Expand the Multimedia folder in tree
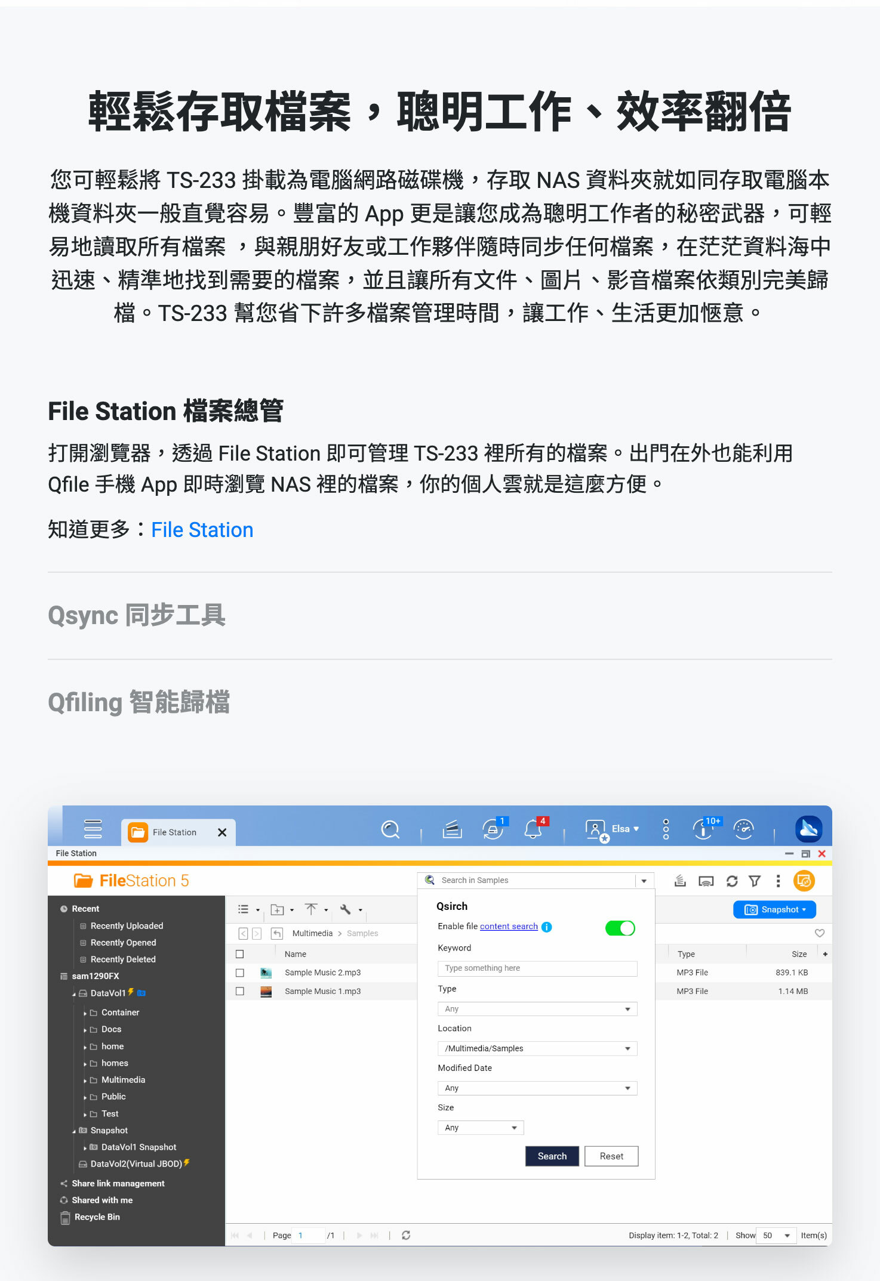The image size is (880, 1281). coord(85,1081)
